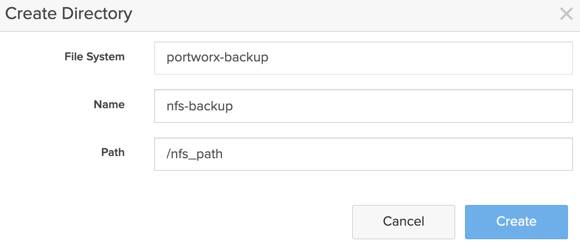Screen dimensions: 580x249
Task: Close the Create Directory dialog
Action: (566, 14)
